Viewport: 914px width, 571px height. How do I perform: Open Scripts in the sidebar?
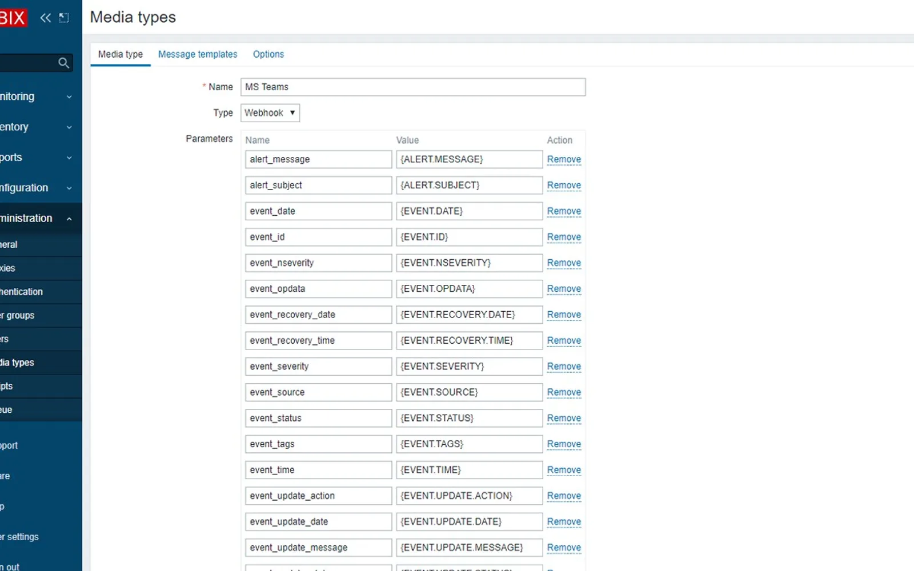40,386
